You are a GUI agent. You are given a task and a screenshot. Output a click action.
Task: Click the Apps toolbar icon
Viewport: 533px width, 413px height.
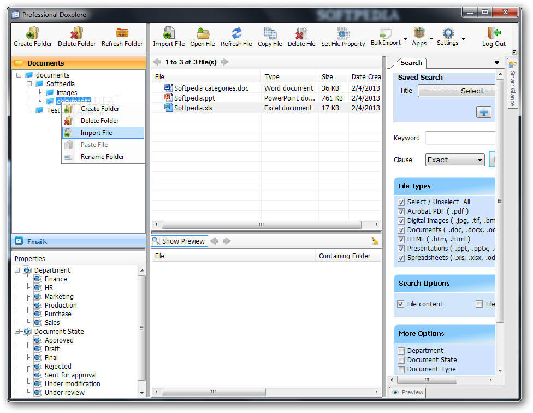pyautogui.click(x=419, y=33)
